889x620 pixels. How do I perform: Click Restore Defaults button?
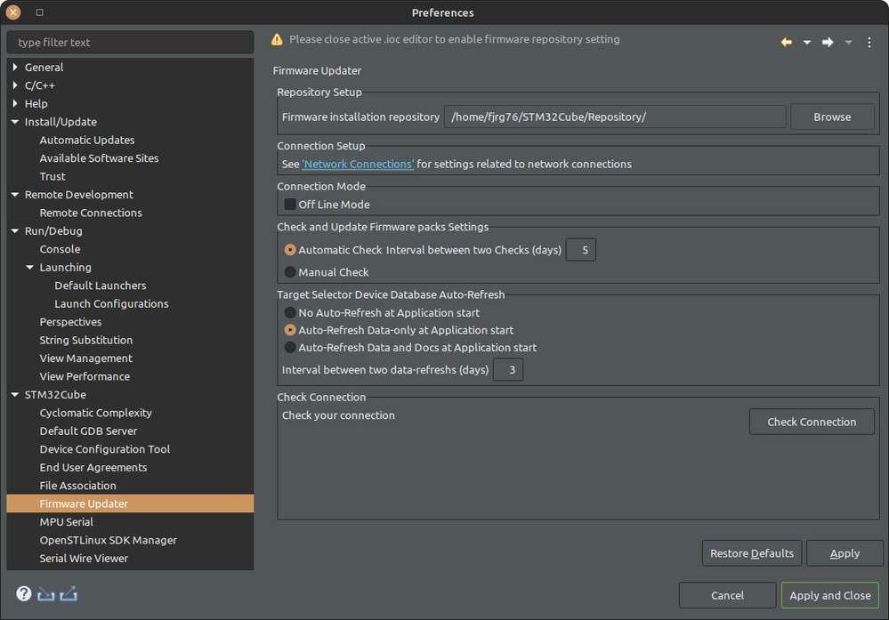[x=752, y=553]
